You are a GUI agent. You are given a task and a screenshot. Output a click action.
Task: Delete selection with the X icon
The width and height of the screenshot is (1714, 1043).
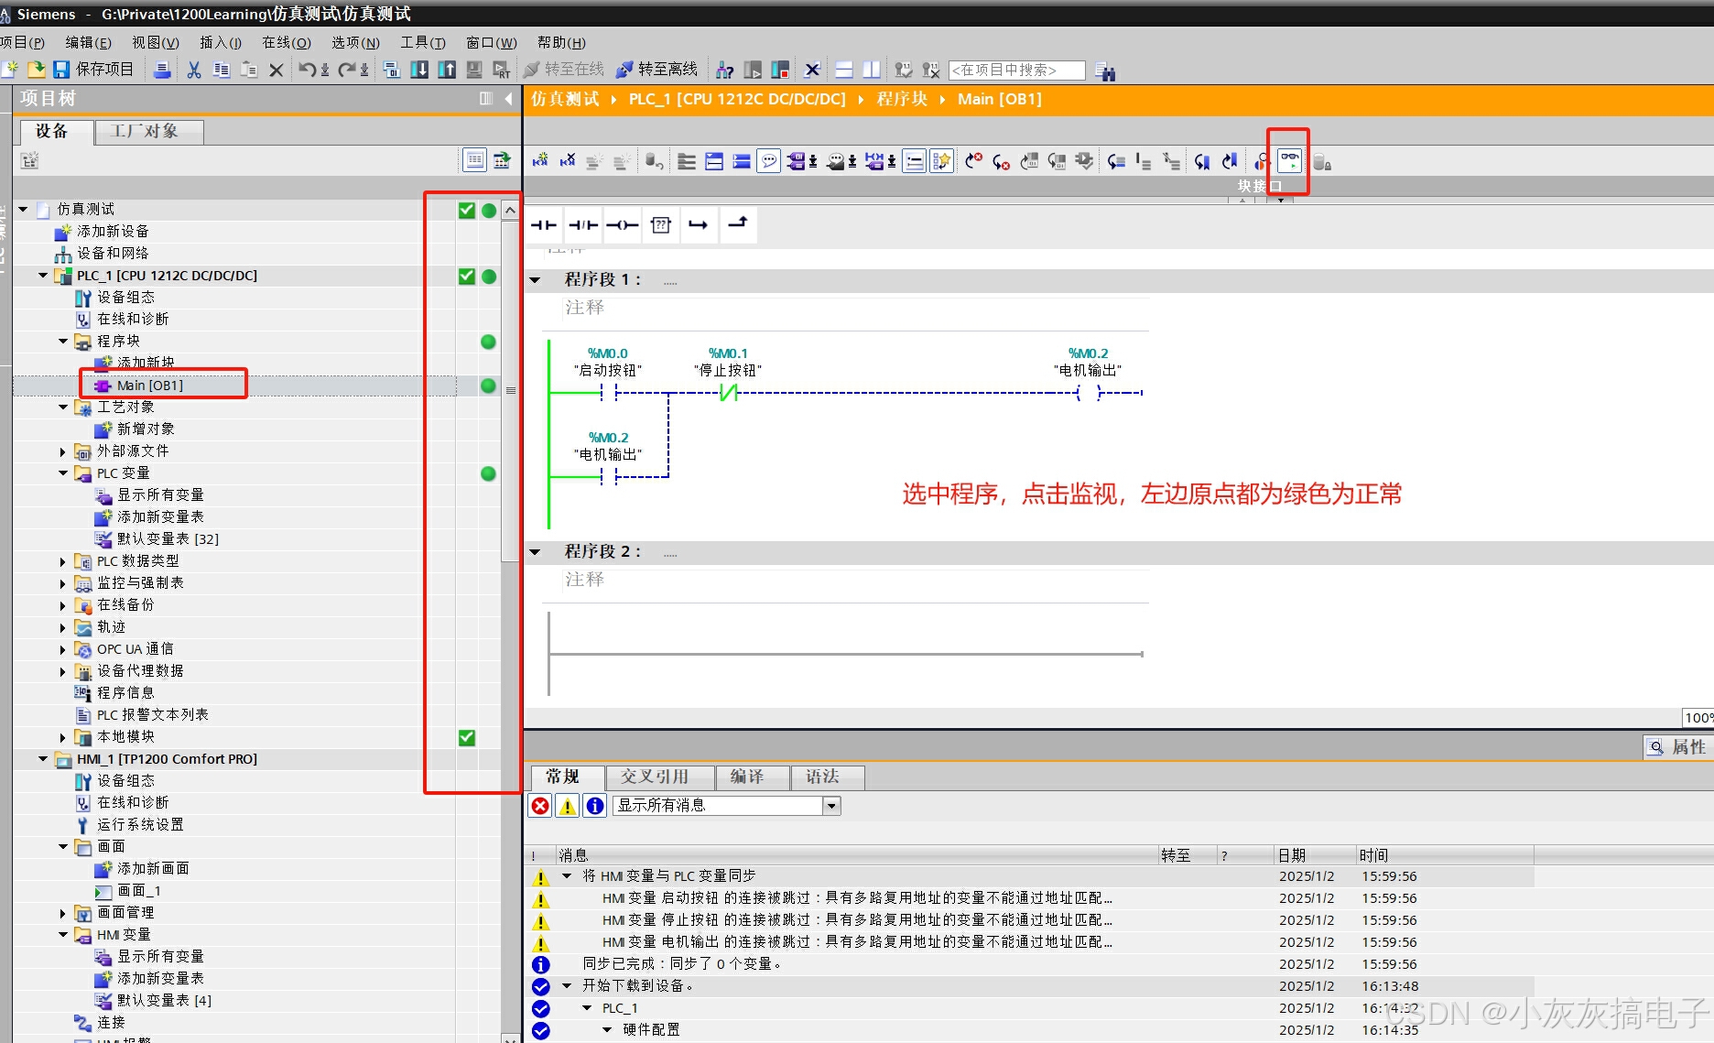tap(277, 70)
